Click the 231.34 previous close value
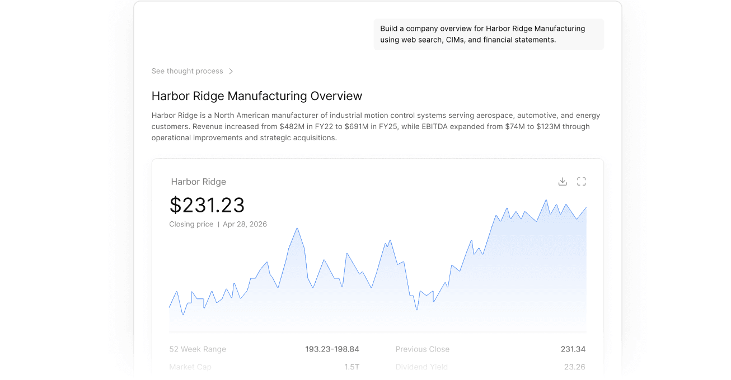The image size is (731, 380). point(573,349)
